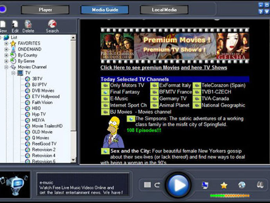Click the camera icon beside TeleCorazon (Spain)

point(197,85)
